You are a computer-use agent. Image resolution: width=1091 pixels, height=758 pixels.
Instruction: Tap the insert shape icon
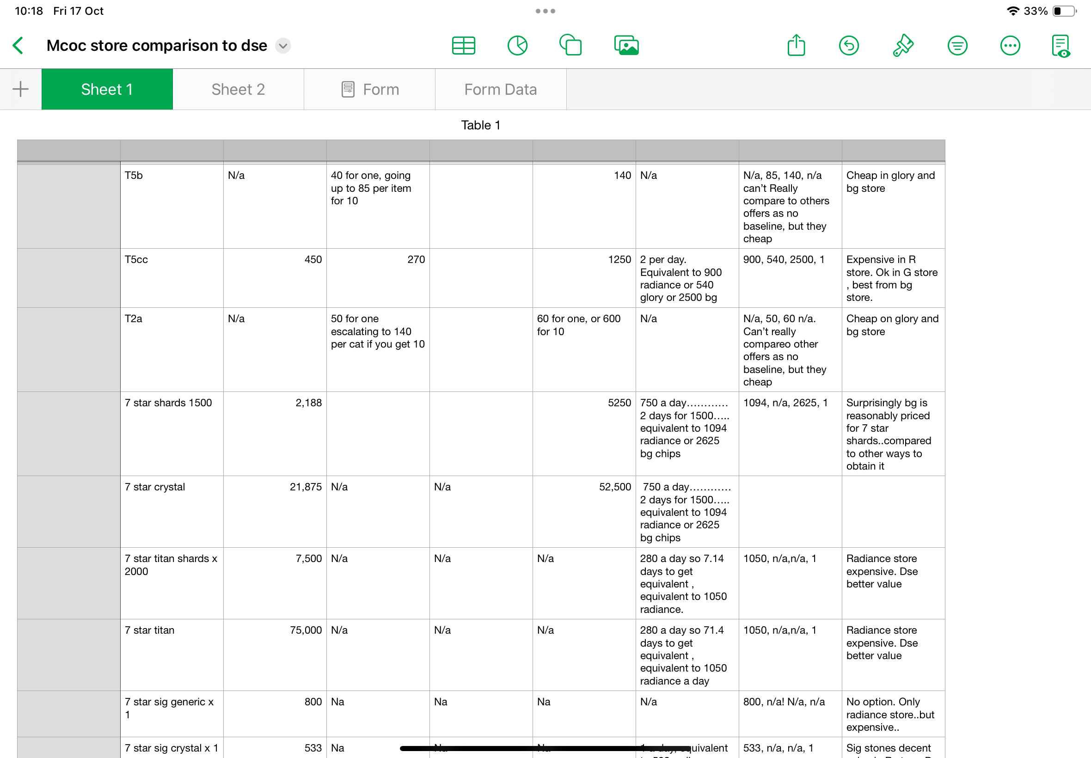[570, 46]
